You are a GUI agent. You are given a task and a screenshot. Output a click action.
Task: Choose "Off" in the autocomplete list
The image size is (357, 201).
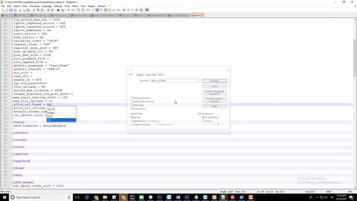[x=61, y=117]
